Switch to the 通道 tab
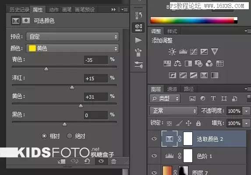 click(172, 89)
